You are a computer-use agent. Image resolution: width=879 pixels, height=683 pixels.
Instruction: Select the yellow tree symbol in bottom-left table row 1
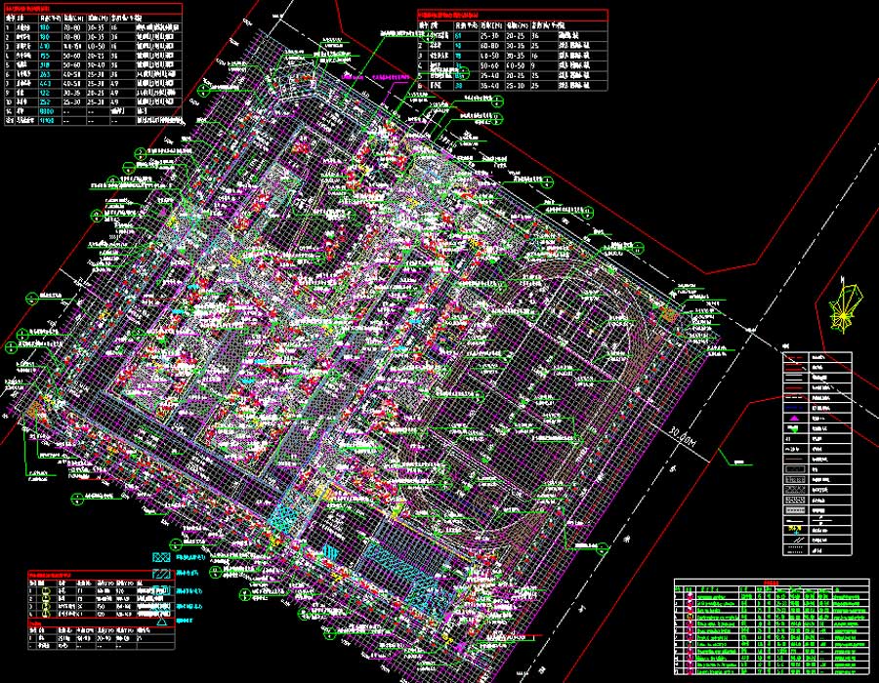pos(47,591)
